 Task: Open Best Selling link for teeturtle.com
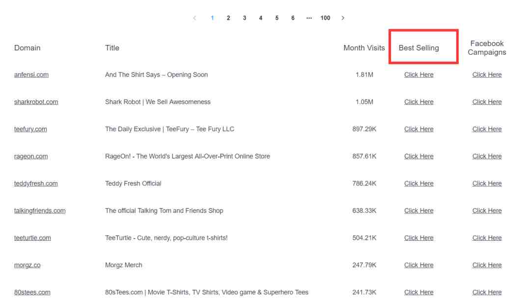point(419,238)
